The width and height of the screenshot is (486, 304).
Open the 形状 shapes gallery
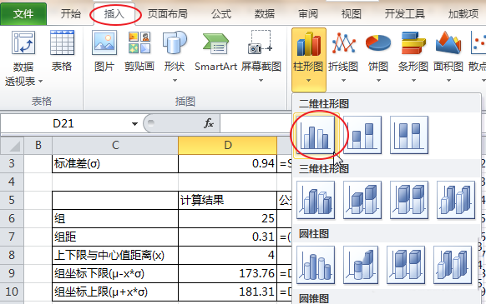175,56
